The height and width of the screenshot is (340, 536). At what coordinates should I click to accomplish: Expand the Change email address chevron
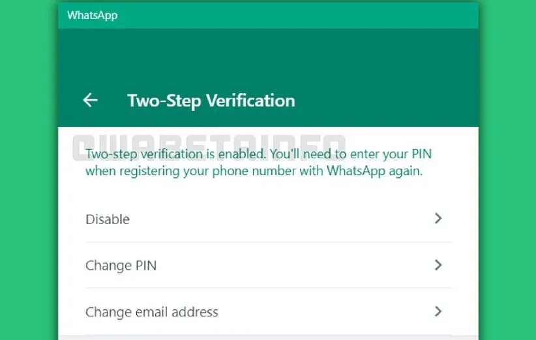438,311
